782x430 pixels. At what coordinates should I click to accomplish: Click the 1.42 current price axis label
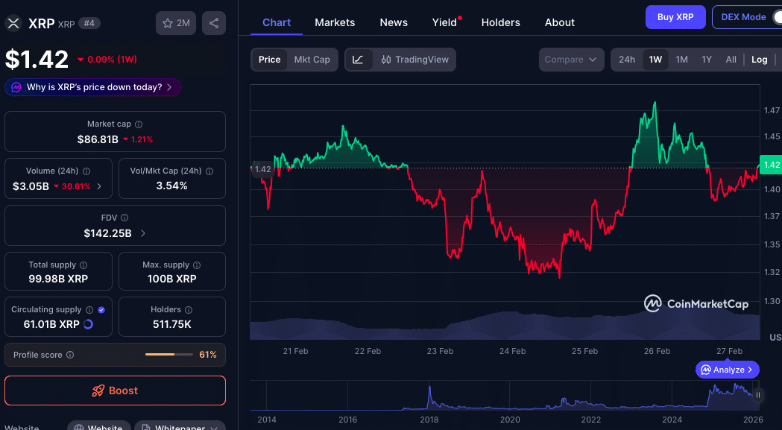coord(771,165)
